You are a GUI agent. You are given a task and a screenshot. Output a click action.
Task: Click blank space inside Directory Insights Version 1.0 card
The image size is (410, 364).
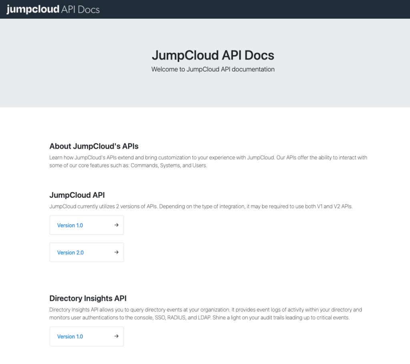point(98,336)
